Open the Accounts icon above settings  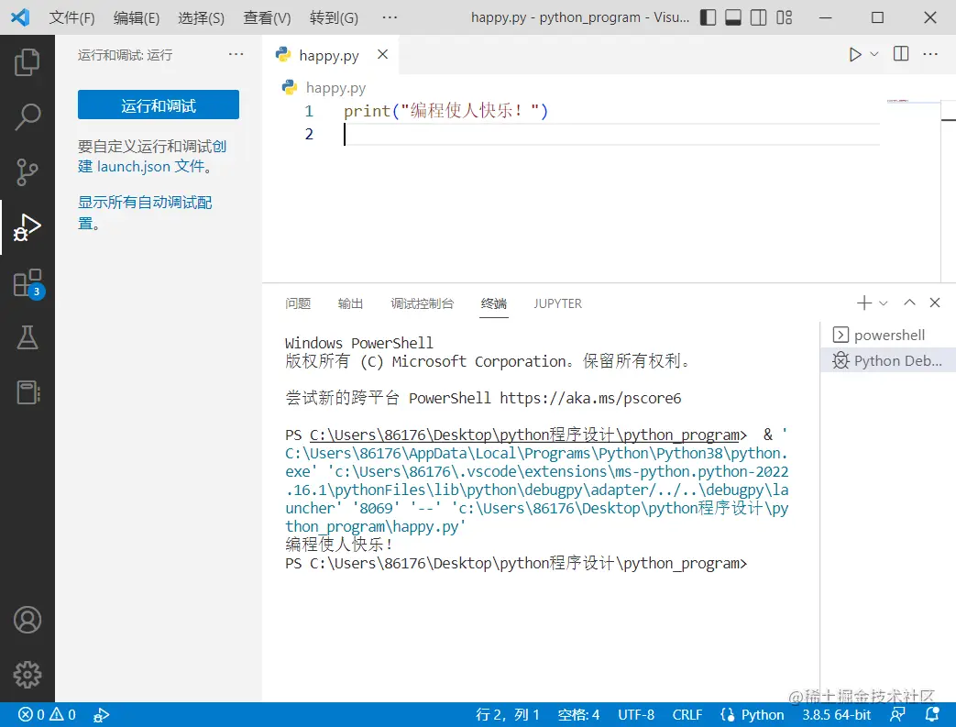[x=27, y=620]
